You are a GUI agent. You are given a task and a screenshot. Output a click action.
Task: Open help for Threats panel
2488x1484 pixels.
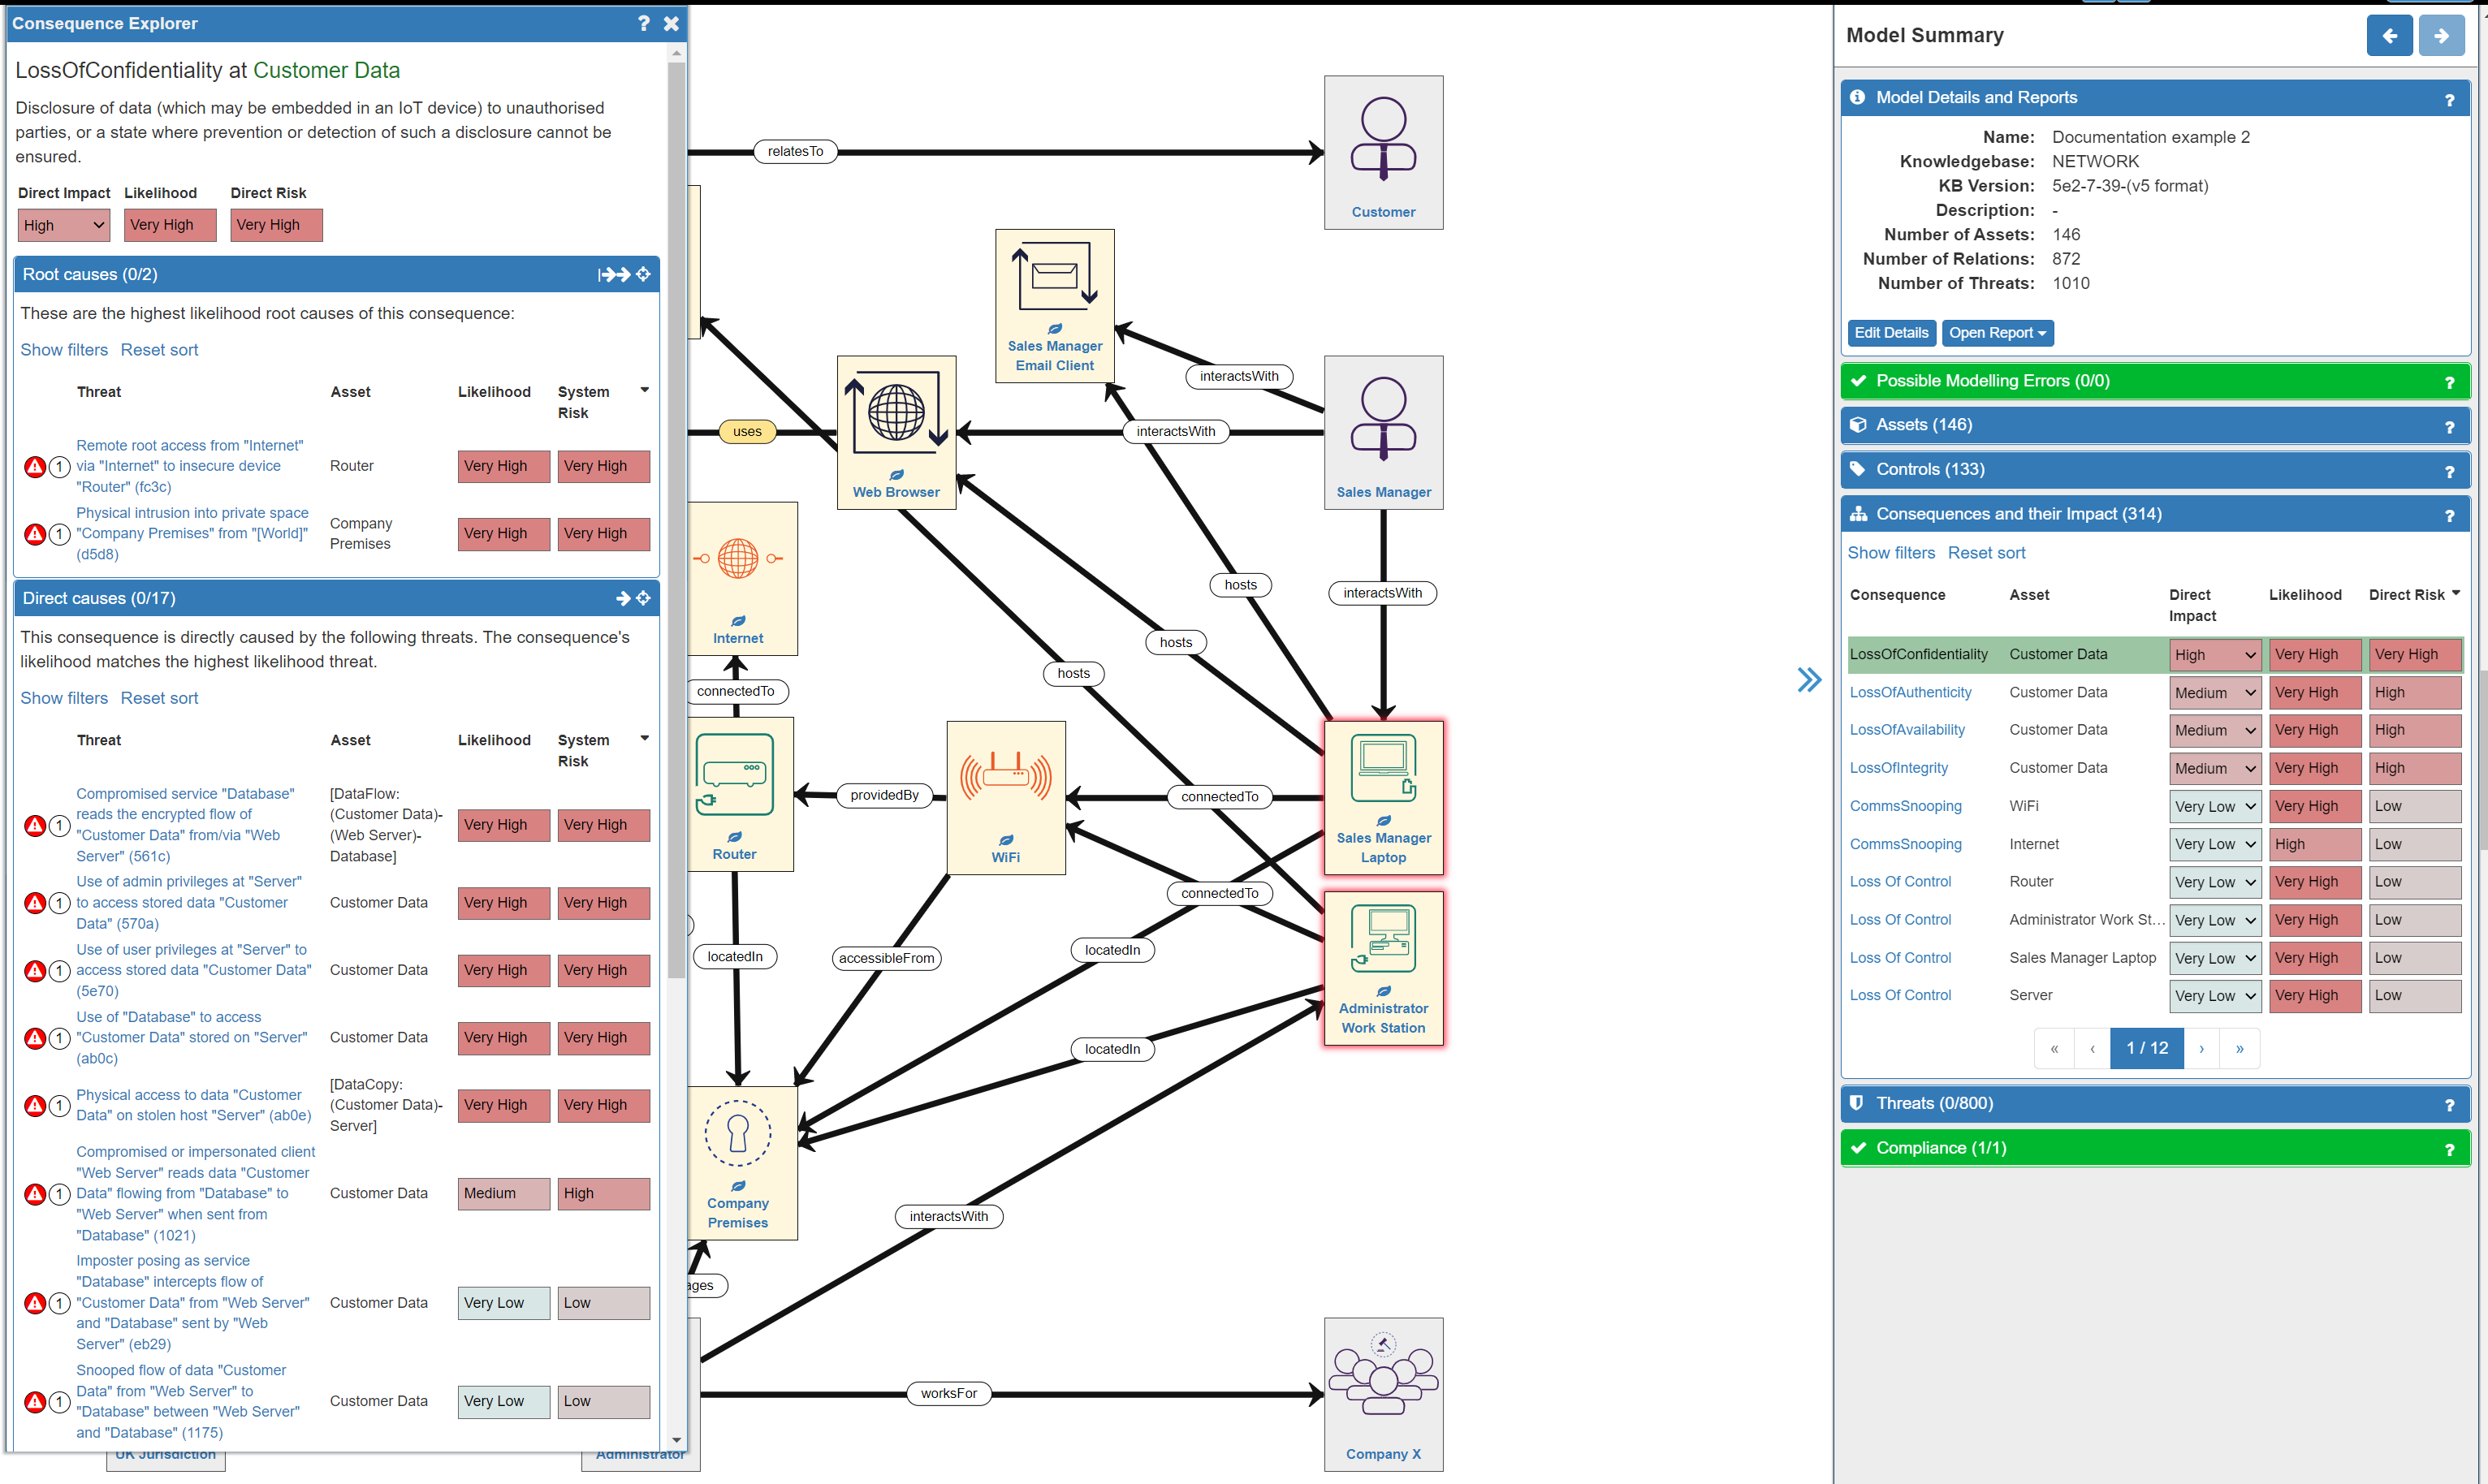2449,1105
